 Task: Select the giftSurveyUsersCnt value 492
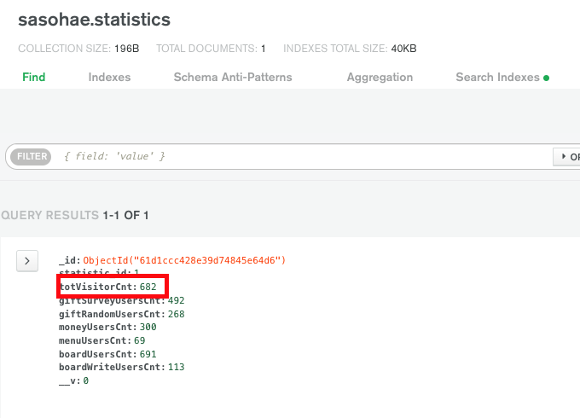(176, 300)
